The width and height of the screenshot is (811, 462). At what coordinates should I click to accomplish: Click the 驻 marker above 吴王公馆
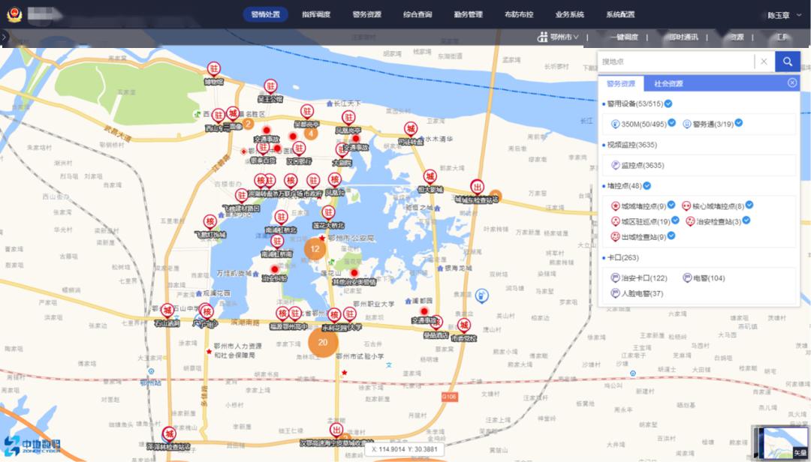(x=270, y=86)
